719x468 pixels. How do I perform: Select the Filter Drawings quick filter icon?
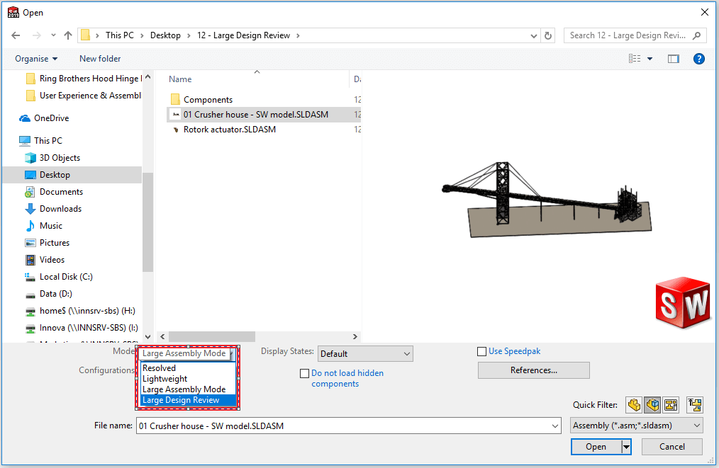click(671, 404)
